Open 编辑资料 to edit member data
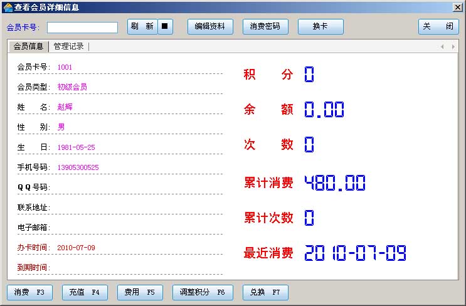 pyautogui.click(x=210, y=27)
